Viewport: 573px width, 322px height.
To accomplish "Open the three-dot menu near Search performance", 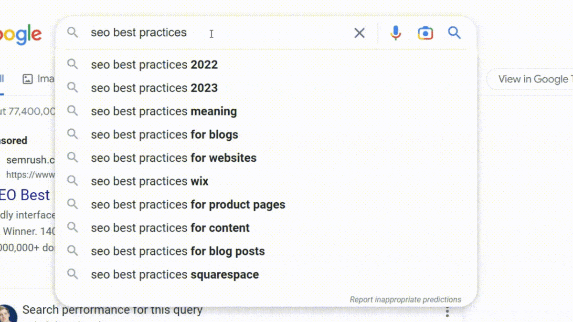I will (447, 311).
